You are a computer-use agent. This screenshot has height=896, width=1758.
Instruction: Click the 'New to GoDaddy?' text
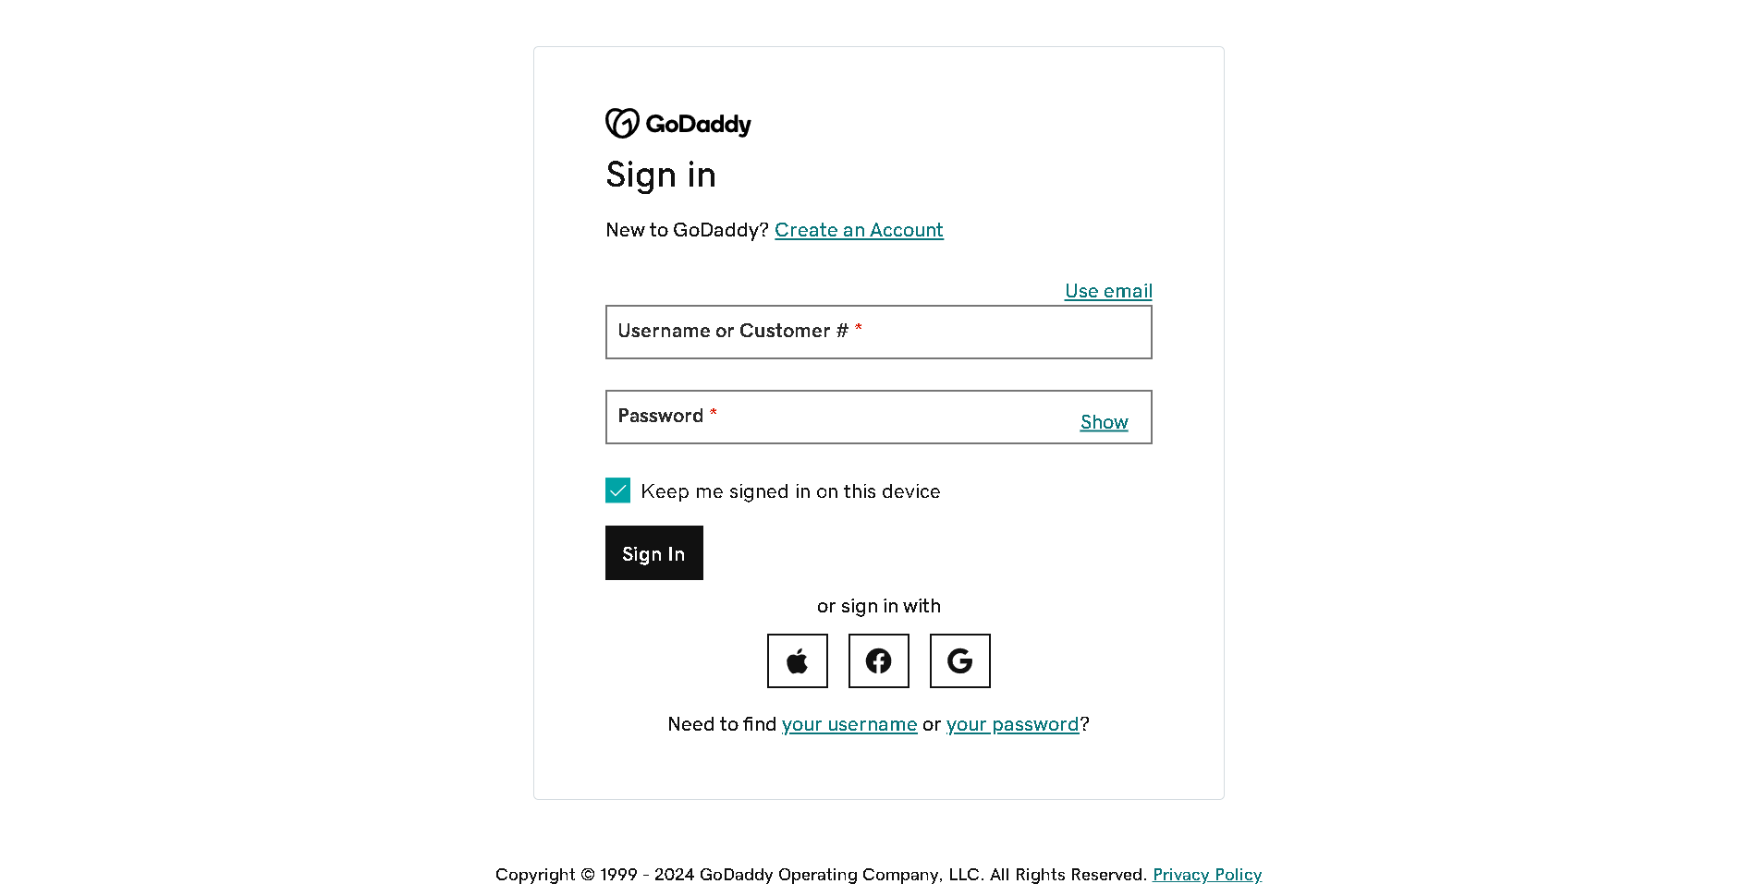point(687,230)
